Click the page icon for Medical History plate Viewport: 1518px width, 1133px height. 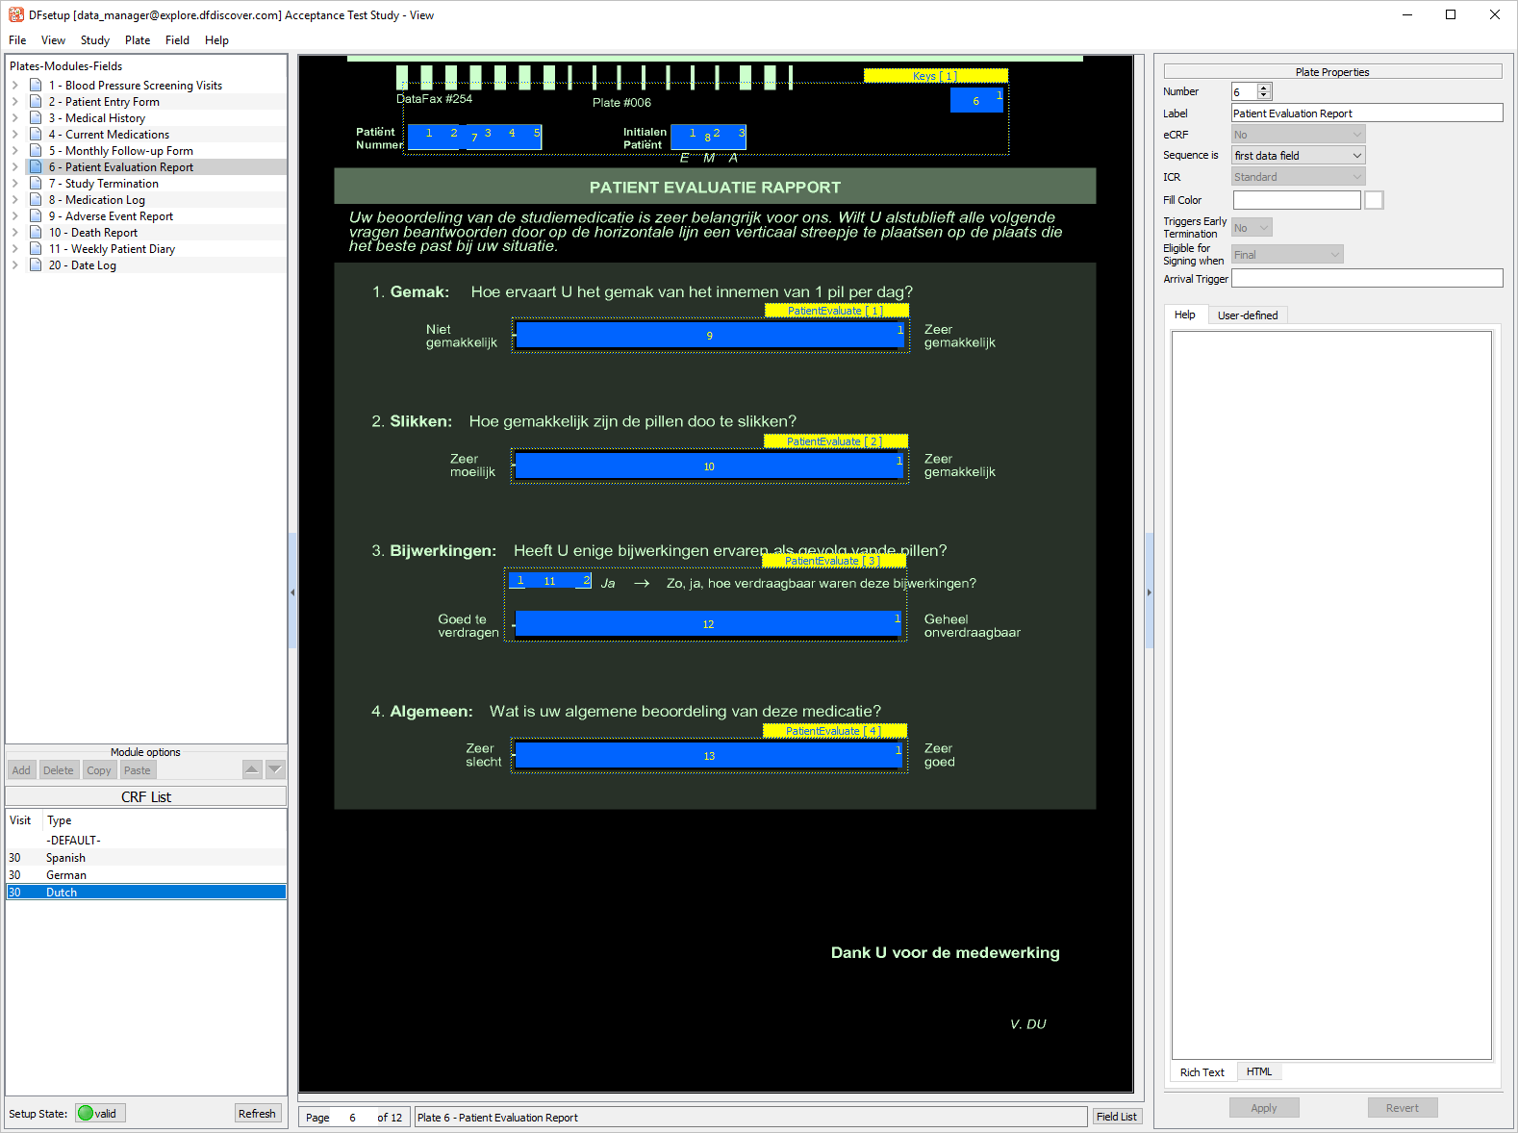pyautogui.click(x=36, y=118)
